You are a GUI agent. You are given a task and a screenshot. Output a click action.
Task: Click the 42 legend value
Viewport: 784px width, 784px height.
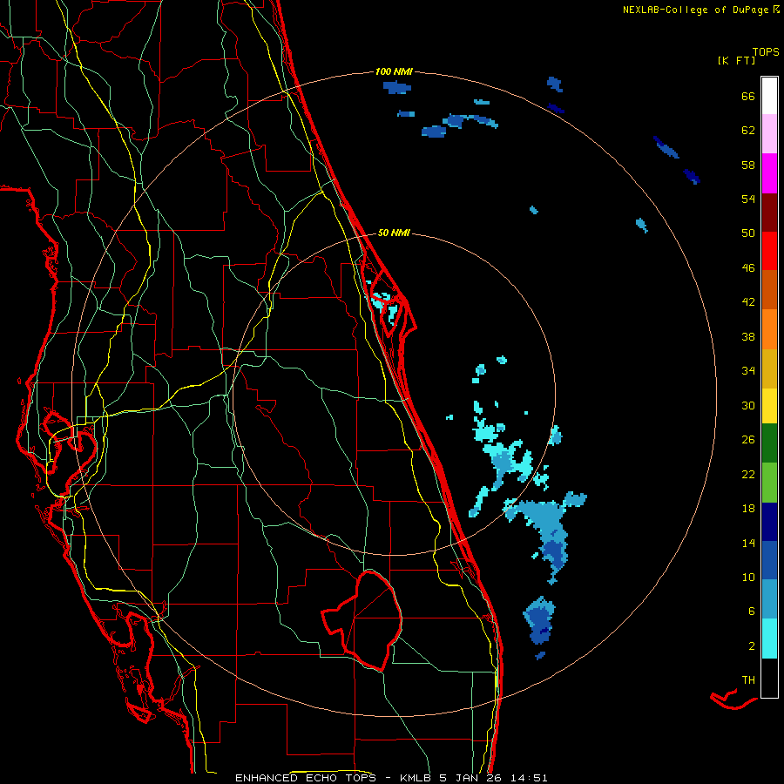click(x=748, y=302)
